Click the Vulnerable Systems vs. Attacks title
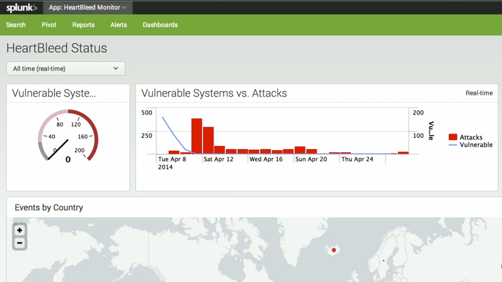This screenshot has width=502, height=282. 214,93
